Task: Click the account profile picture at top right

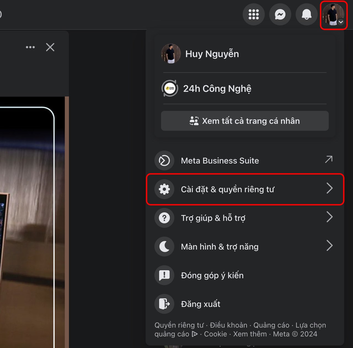Action: click(333, 14)
